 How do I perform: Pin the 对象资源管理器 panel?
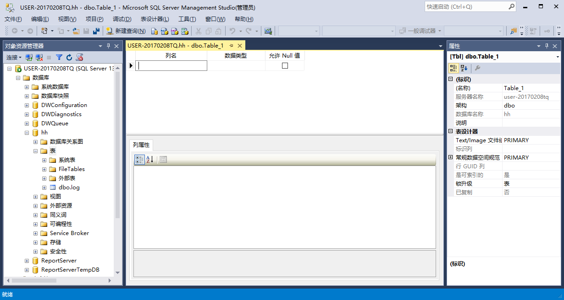click(109, 46)
